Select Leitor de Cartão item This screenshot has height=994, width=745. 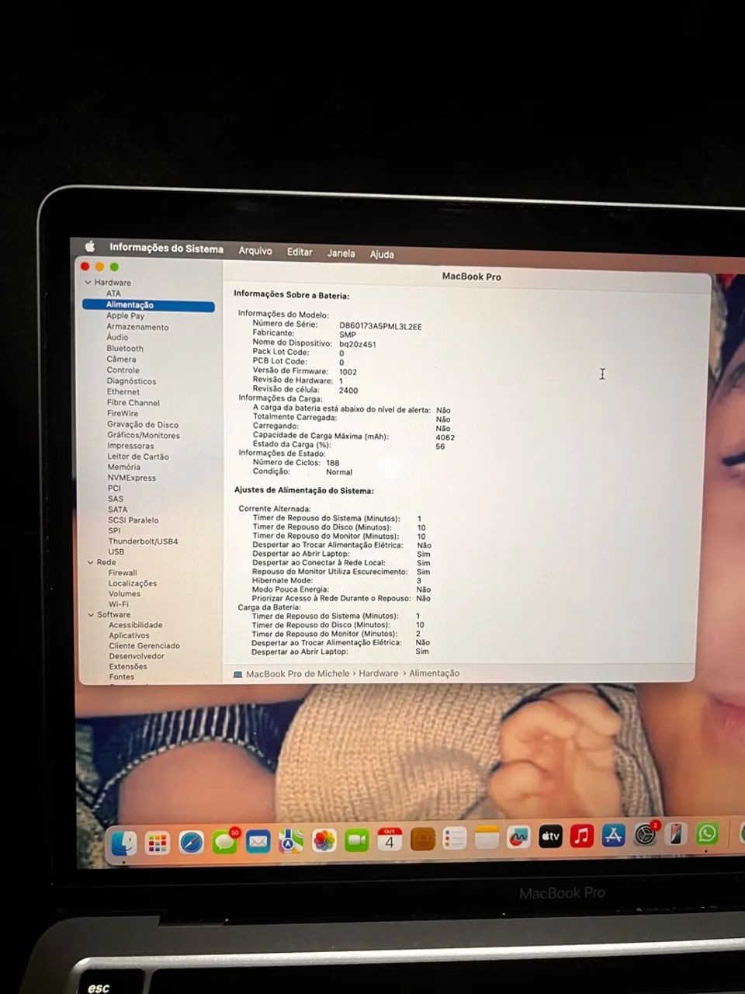tap(138, 457)
